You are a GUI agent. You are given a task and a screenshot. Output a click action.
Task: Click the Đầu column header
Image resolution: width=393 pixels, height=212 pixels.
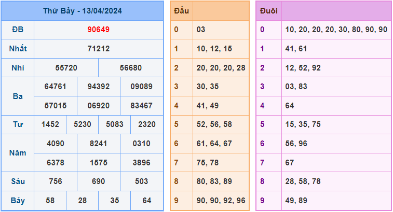(x=181, y=10)
